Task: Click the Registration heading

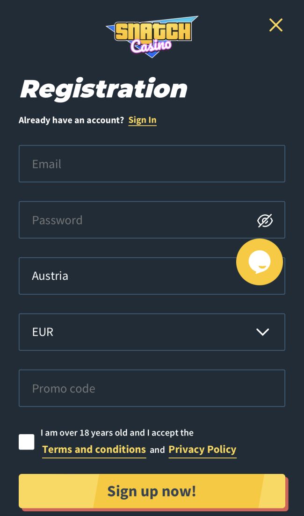Action: (103, 89)
